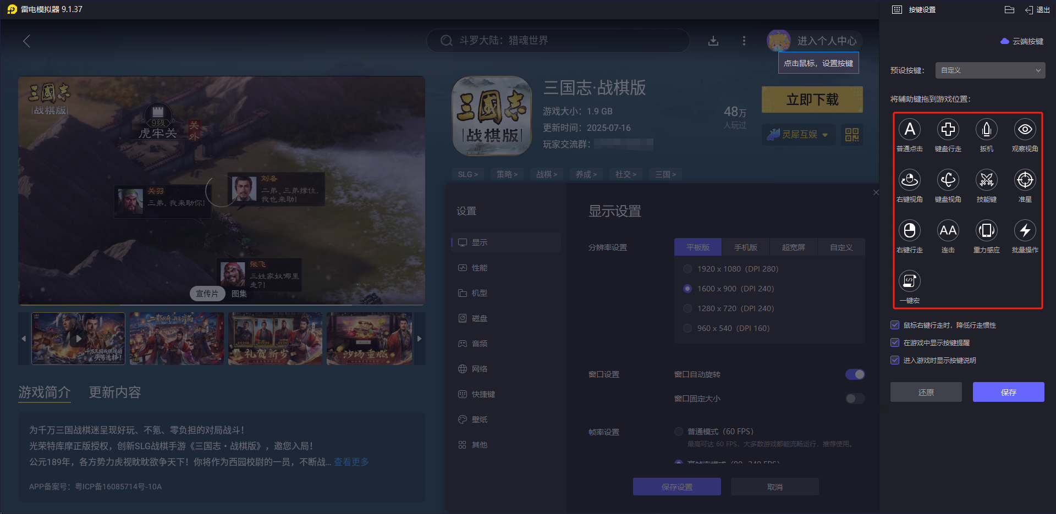
Task: Open the three-dot more menu
Action: (x=744, y=41)
